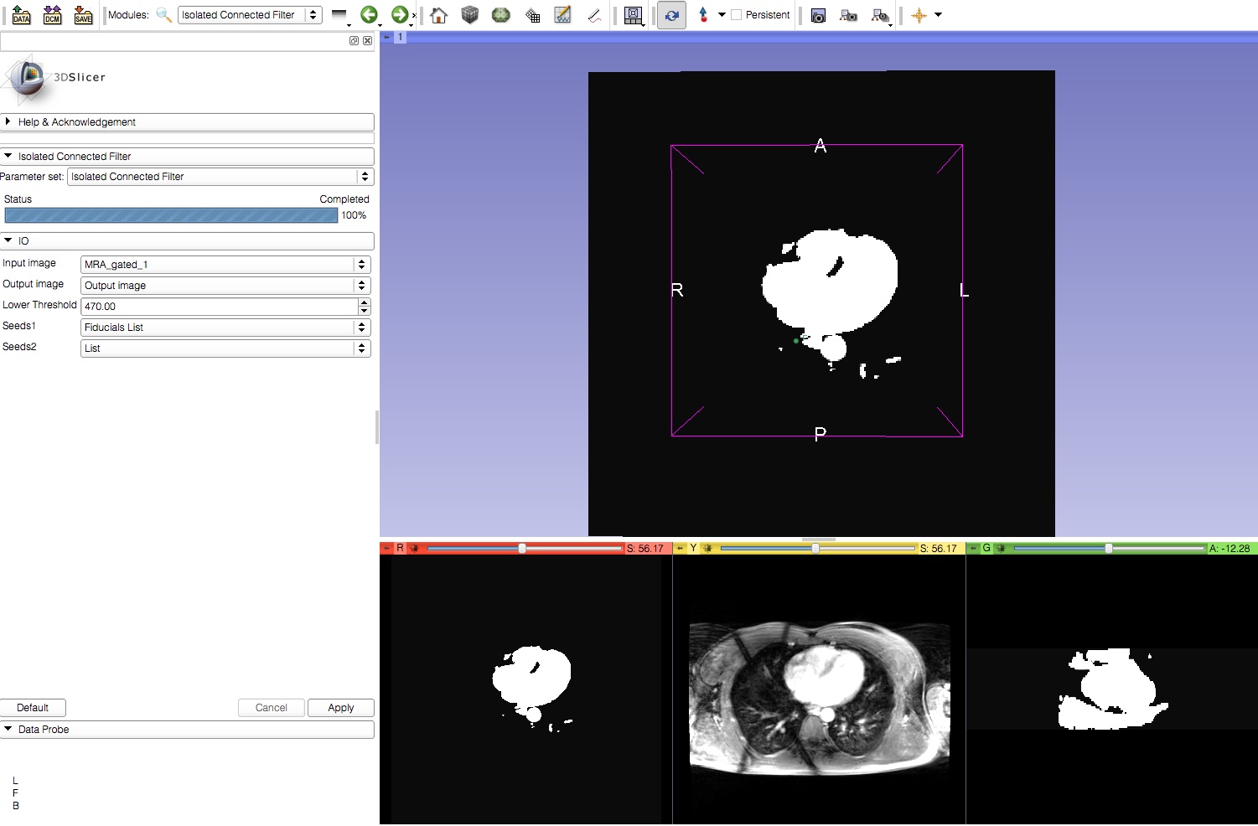Click the Apply button

pyautogui.click(x=340, y=708)
